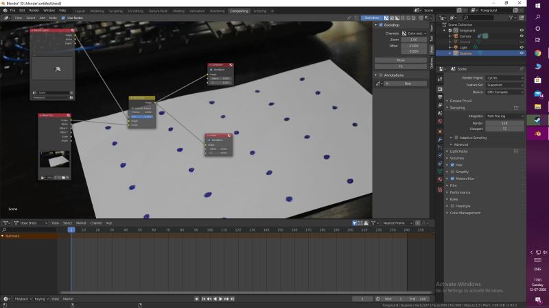Open the Windows Start menu
The image size is (549, 308).
pos(538,5)
